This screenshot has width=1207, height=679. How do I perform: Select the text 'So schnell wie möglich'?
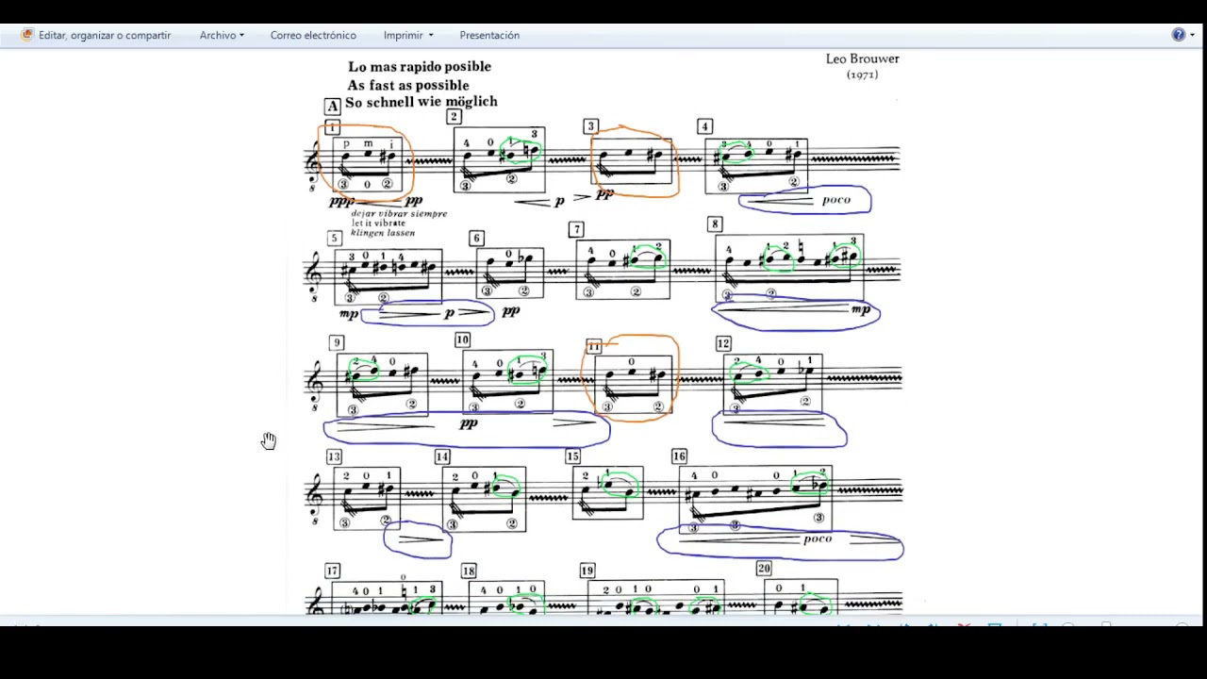422,102
